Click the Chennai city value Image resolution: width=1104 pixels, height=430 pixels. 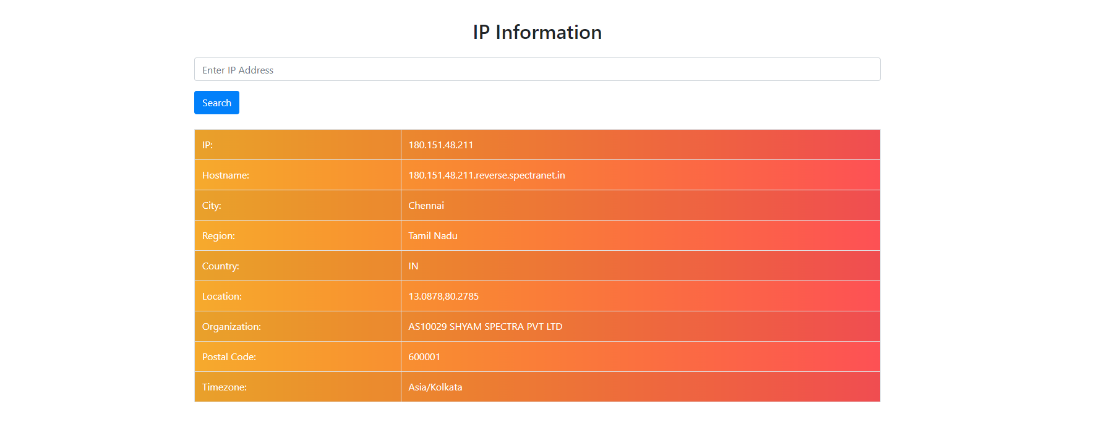[x=426, y=206]
